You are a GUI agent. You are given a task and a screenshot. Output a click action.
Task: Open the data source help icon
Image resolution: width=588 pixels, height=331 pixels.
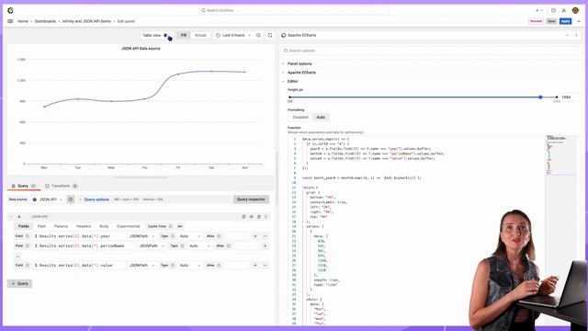(x=71, y=200)
